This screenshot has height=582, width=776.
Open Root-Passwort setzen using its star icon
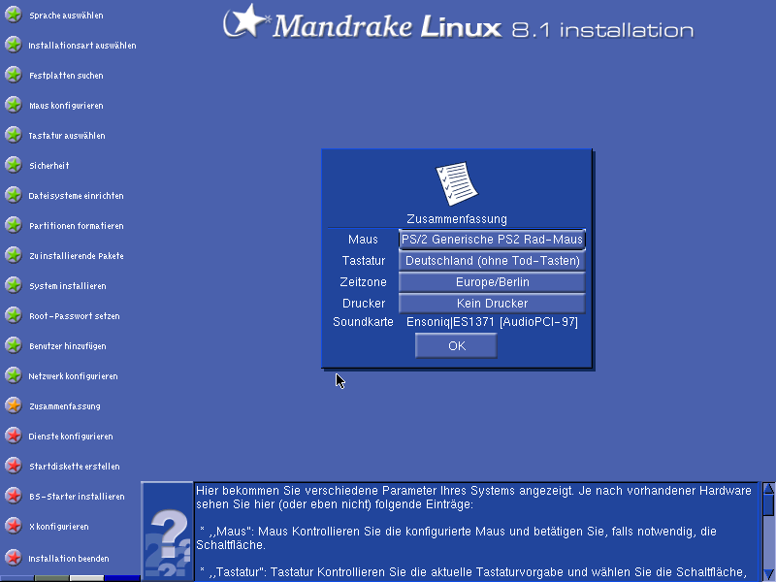14,316
